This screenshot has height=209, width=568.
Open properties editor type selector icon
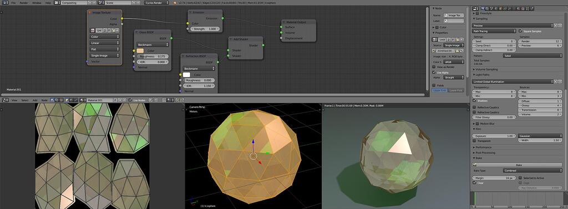click(x=475, y=8)
